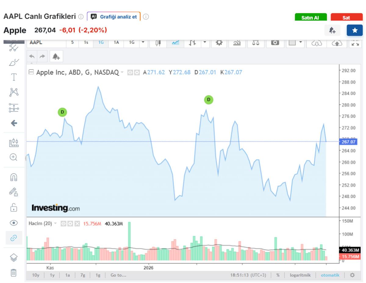Select the 1y date range tab
366x283 pixels.
coord(52,275)
